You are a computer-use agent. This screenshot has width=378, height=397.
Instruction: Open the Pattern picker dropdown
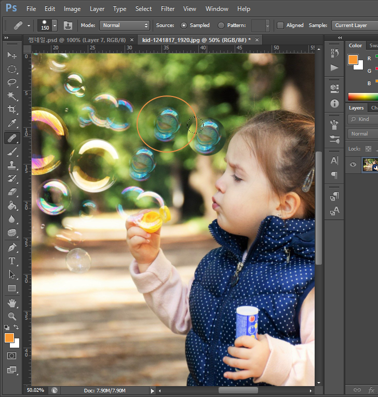[267, 25]
